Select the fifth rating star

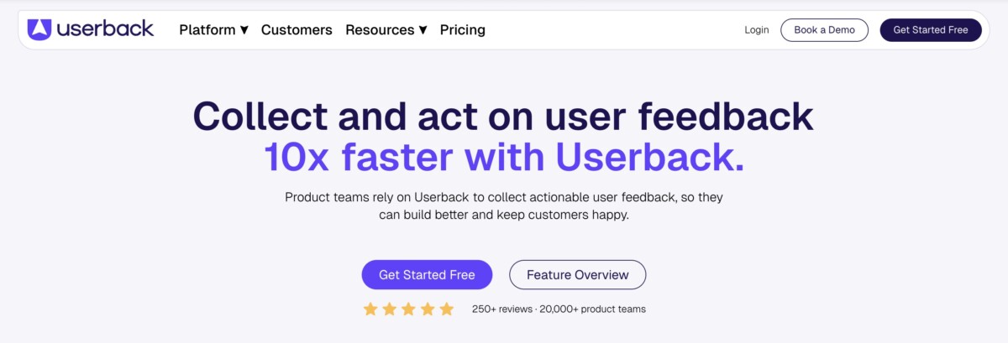(446, 309)
